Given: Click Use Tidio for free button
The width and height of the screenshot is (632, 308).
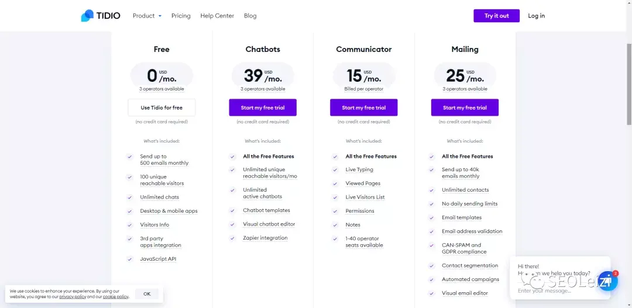Looking at the screenshot, I should 162,108.
